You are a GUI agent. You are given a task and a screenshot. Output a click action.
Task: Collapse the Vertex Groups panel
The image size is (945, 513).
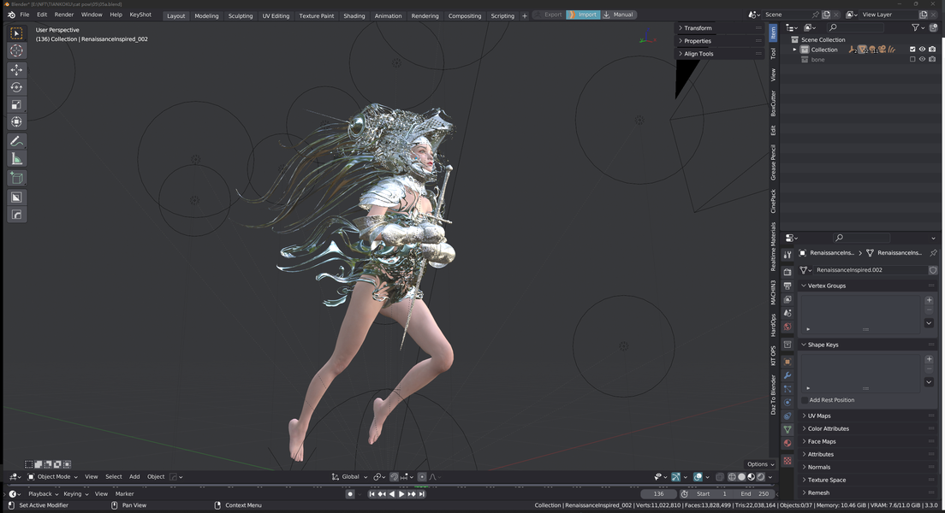point(826,286)
